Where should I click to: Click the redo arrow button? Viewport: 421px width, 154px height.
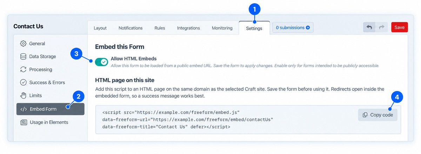(x=382, y=27)
